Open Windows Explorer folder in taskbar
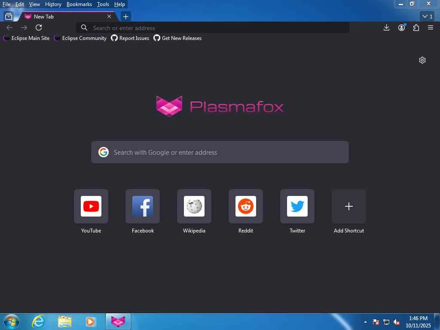 (64, 321)
